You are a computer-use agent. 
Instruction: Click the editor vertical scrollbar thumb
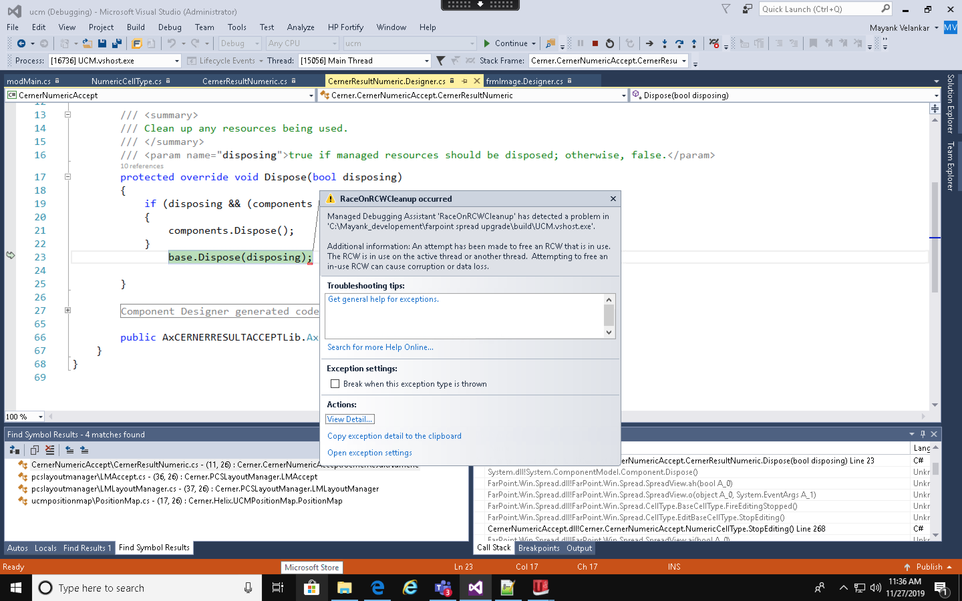pos(935,237)
